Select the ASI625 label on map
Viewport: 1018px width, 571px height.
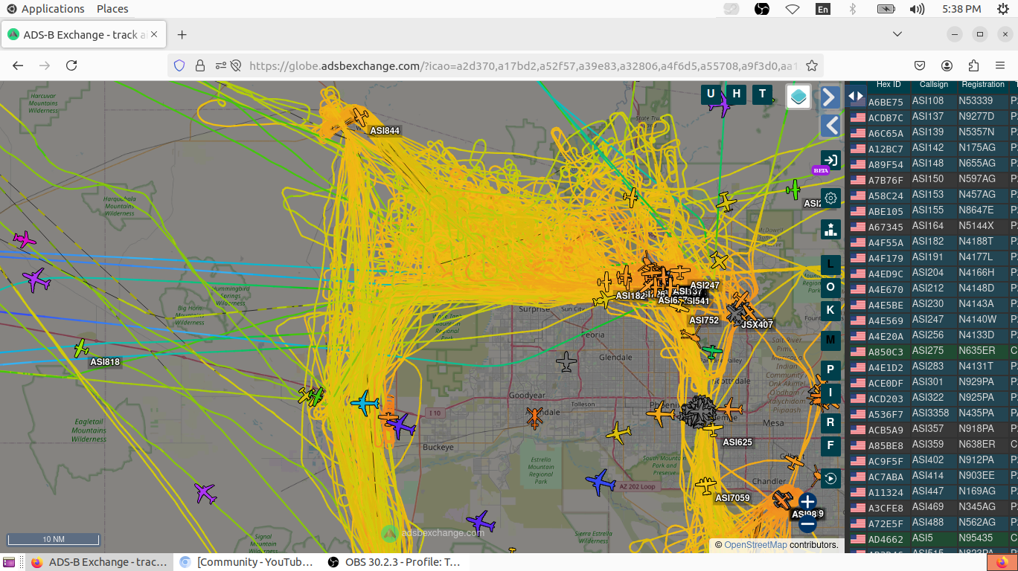click(x=737, y=442)
